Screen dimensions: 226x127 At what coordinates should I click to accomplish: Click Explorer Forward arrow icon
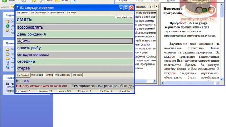[24, 1]
